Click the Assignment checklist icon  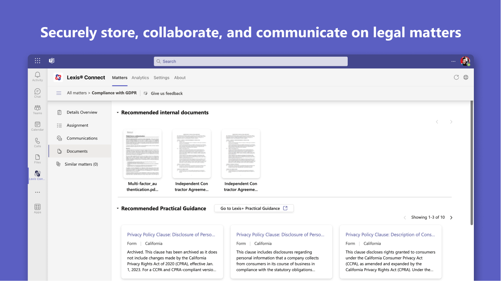pyautogui.click(x=59, y=125)
